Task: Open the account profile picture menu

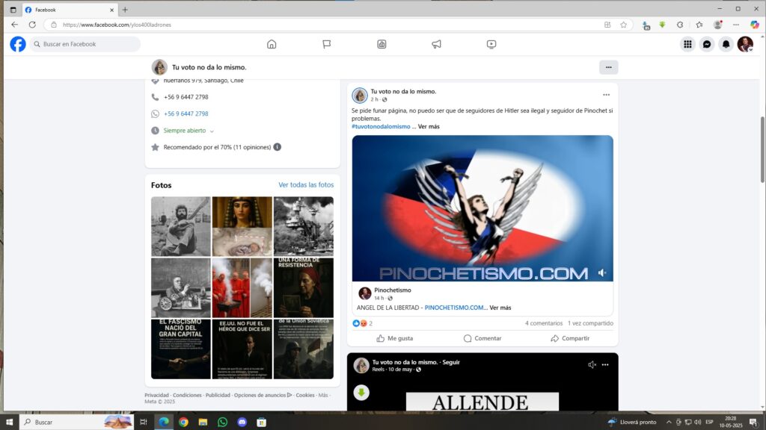Action: [745, 44]
